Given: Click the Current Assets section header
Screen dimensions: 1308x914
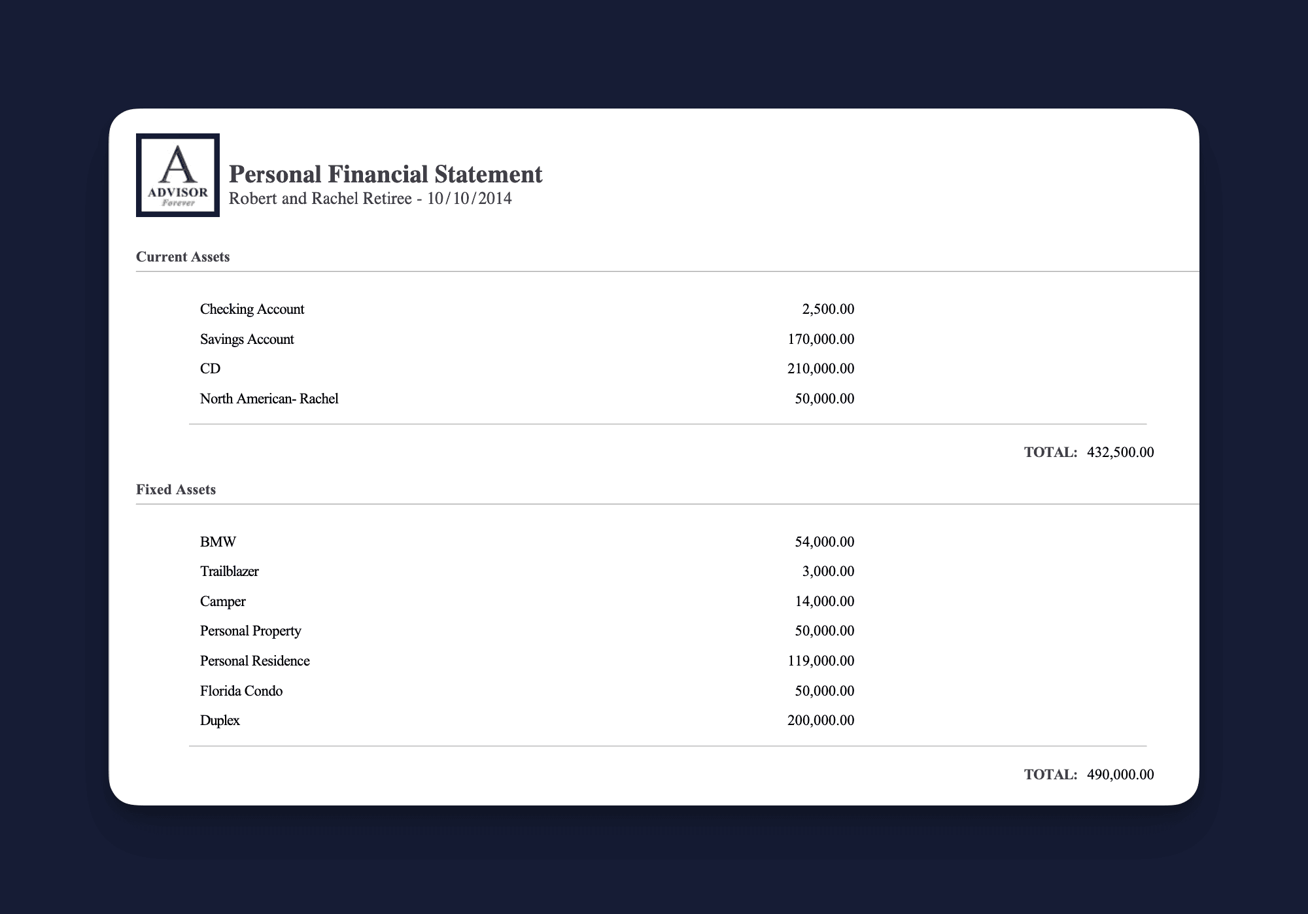Looking at the screenshot, I should 182,256.
